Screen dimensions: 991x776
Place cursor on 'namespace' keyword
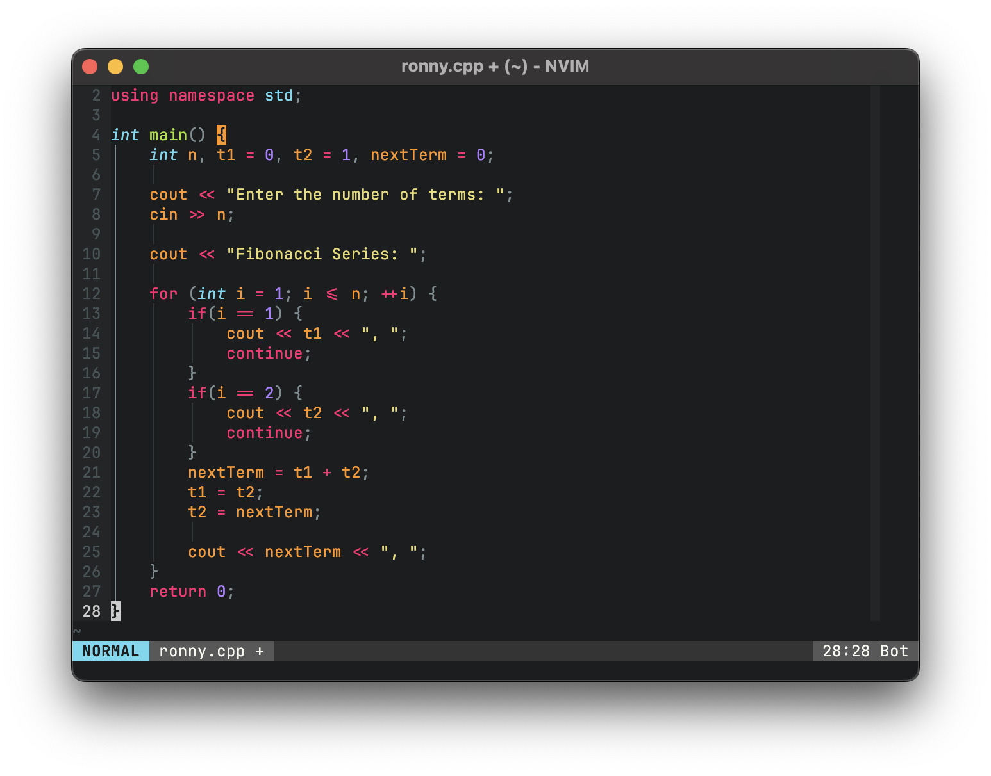[212, 95]
